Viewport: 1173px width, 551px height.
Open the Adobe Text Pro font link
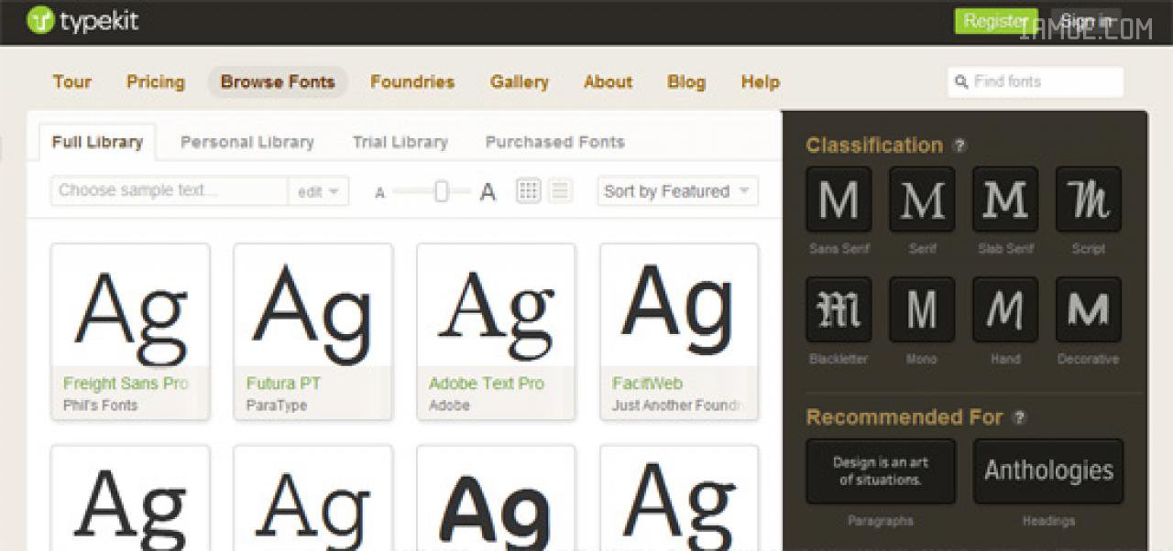tap(487, 384)
